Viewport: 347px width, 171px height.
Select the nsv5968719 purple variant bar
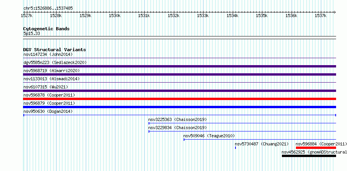(180, 74)
